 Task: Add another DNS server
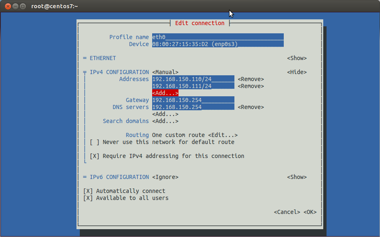click(x=165, y=114)
